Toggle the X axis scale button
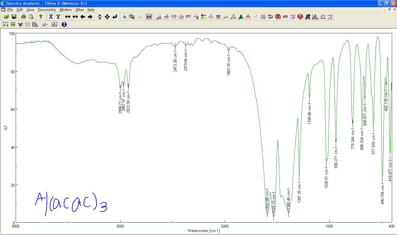 click(51, 17)
